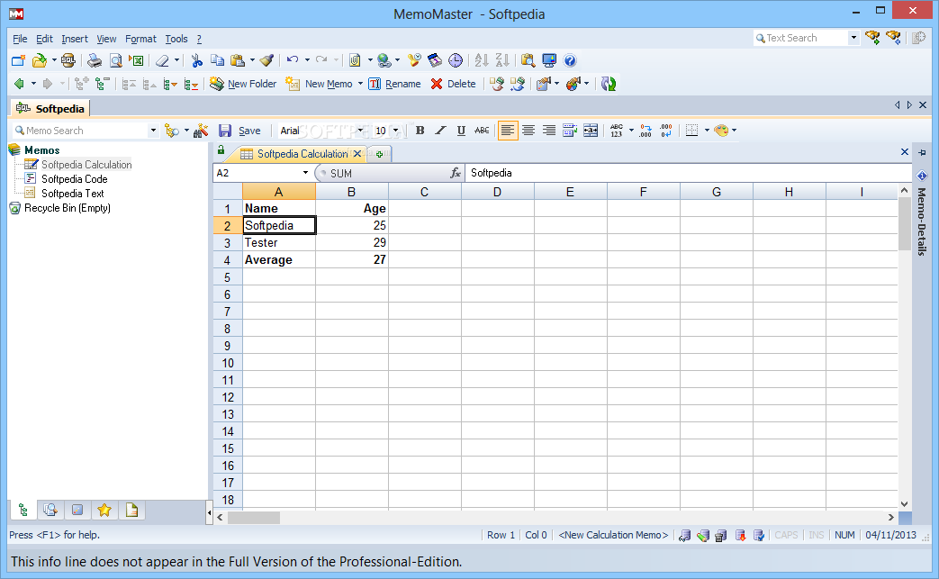This screenshot has height=579, width=939.
Task: Click the Copy icon
Action: point(217,60)
